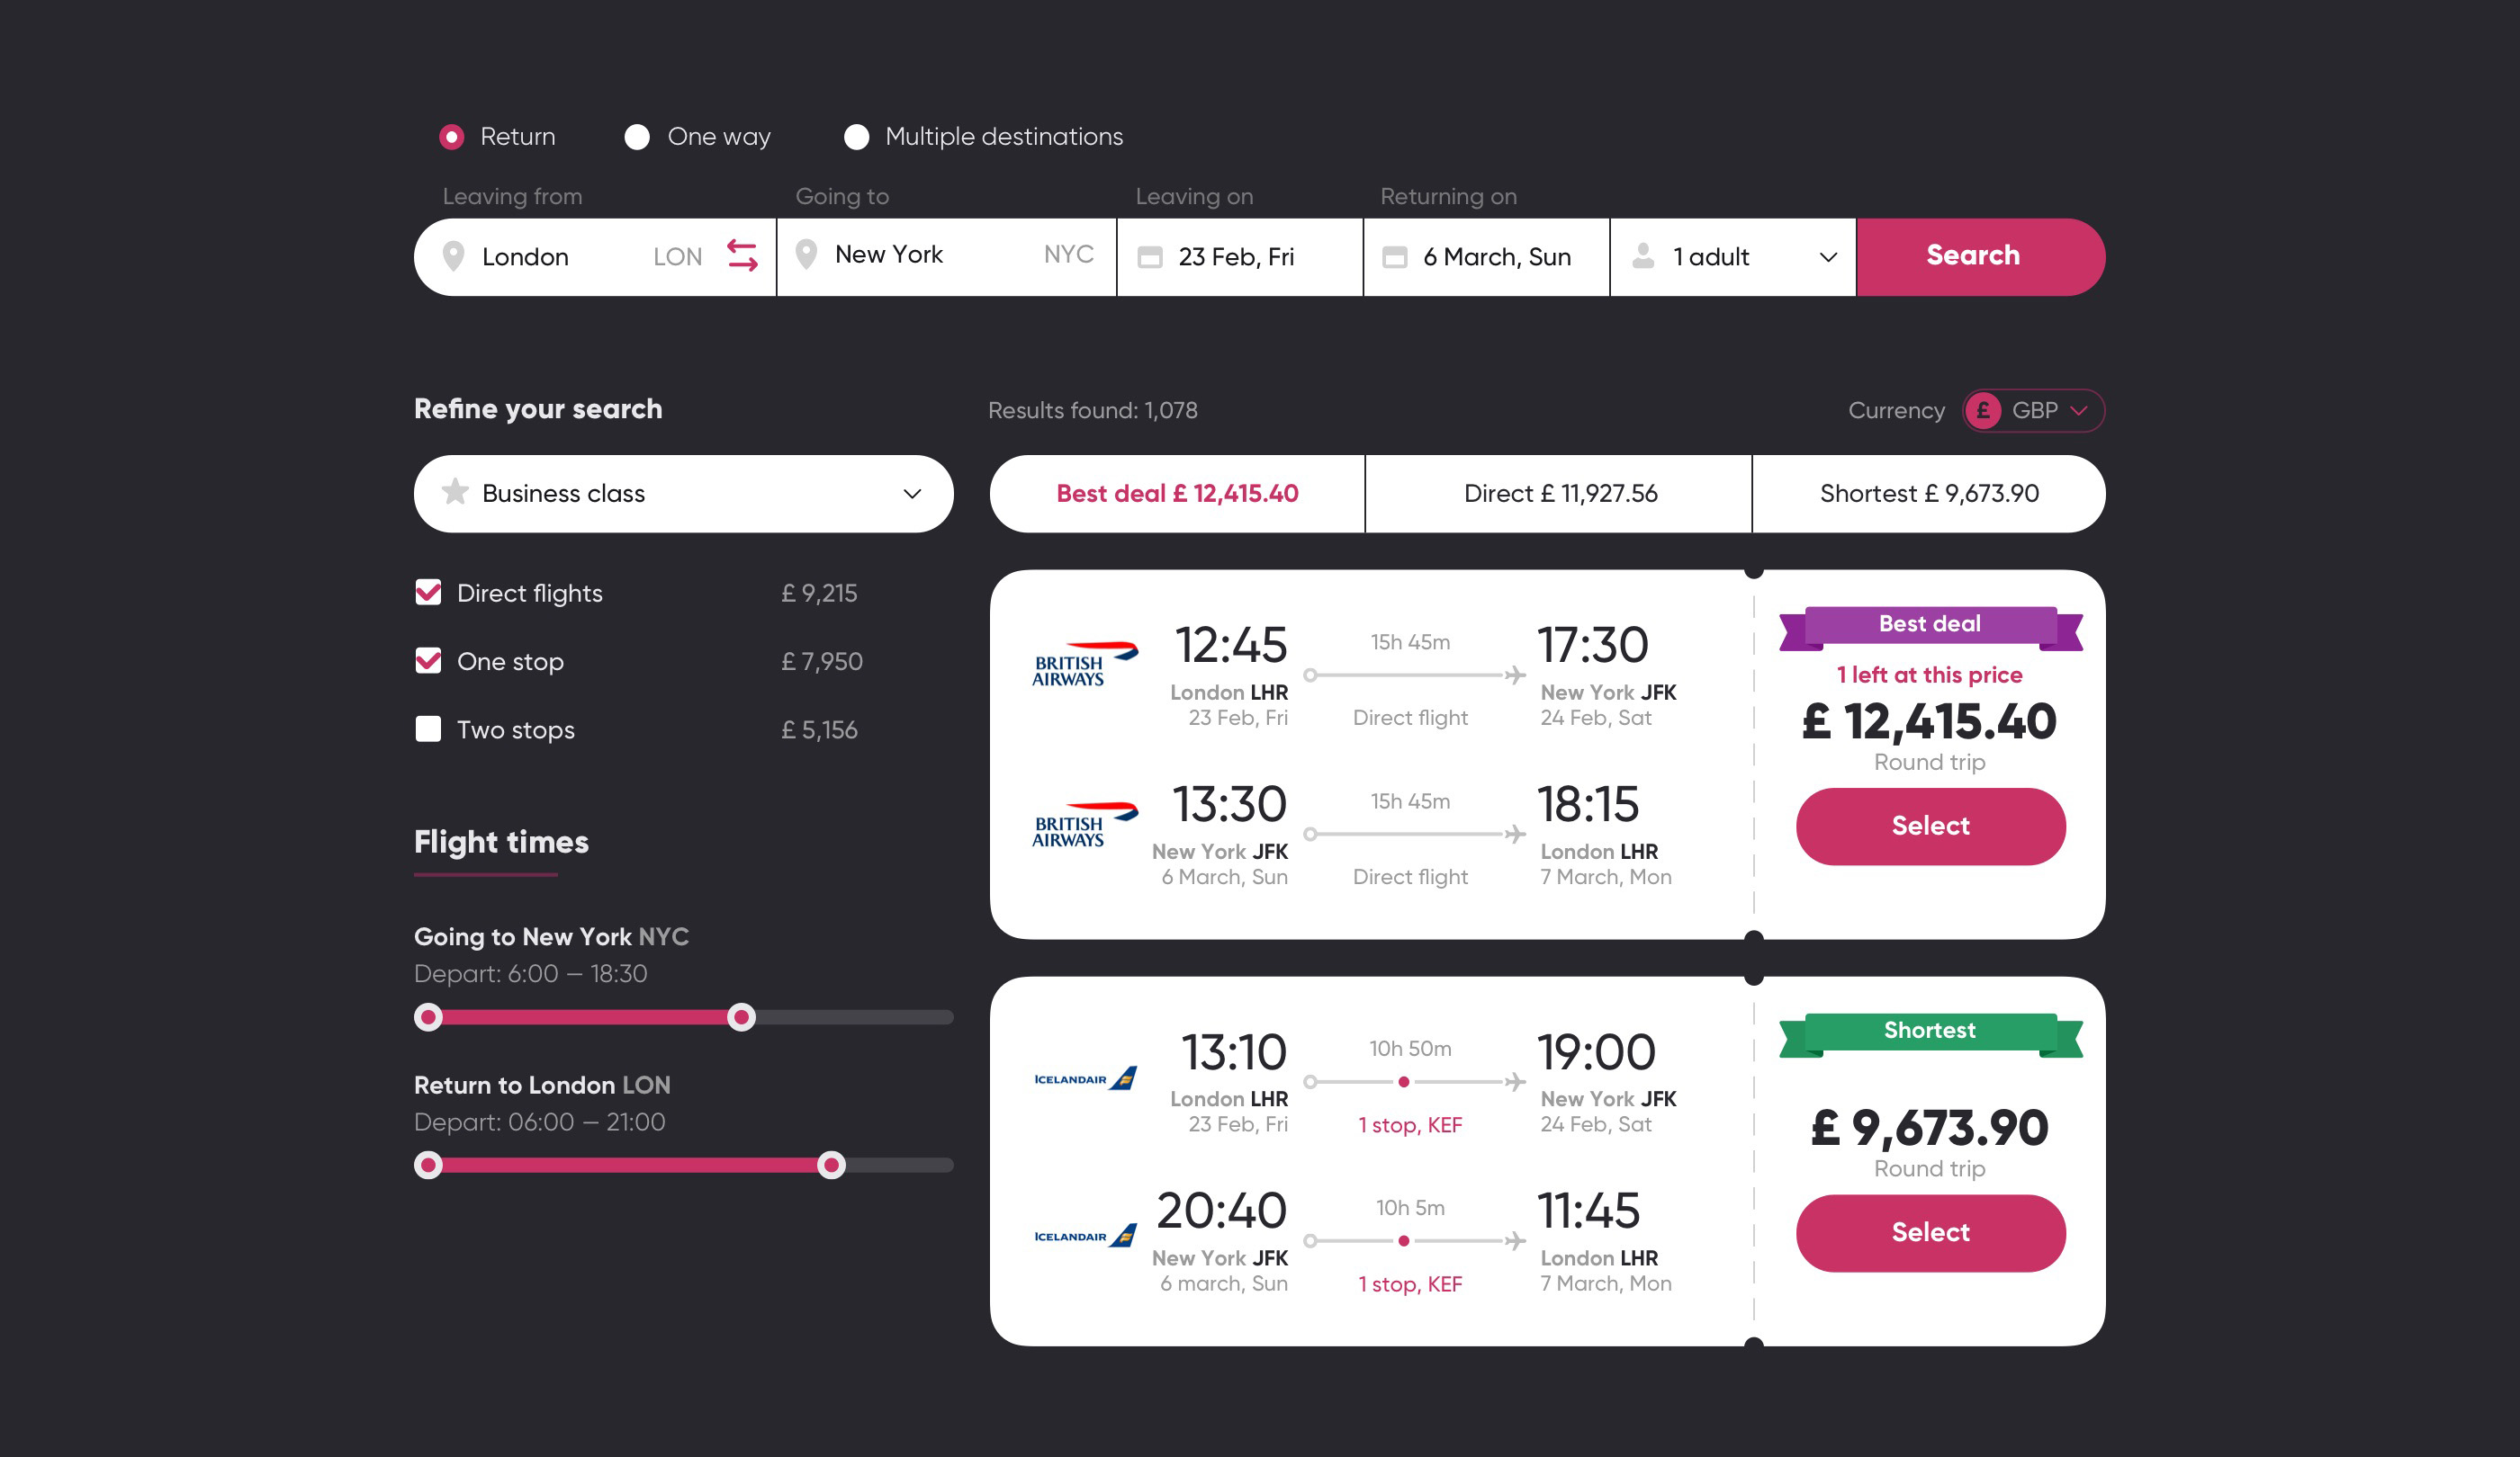
Task: Expand the Business class dropdown
Action: [x=911, y=494]
